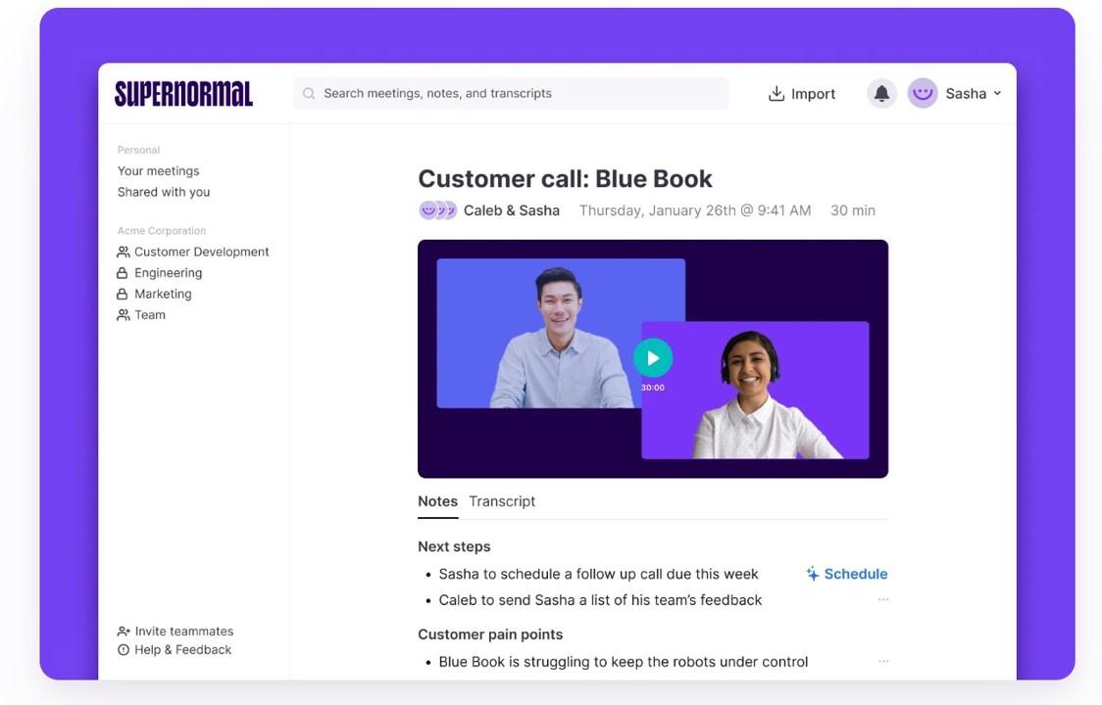Expand the Sasha account dropdown chevron
1102x705 pixels.
997,93
